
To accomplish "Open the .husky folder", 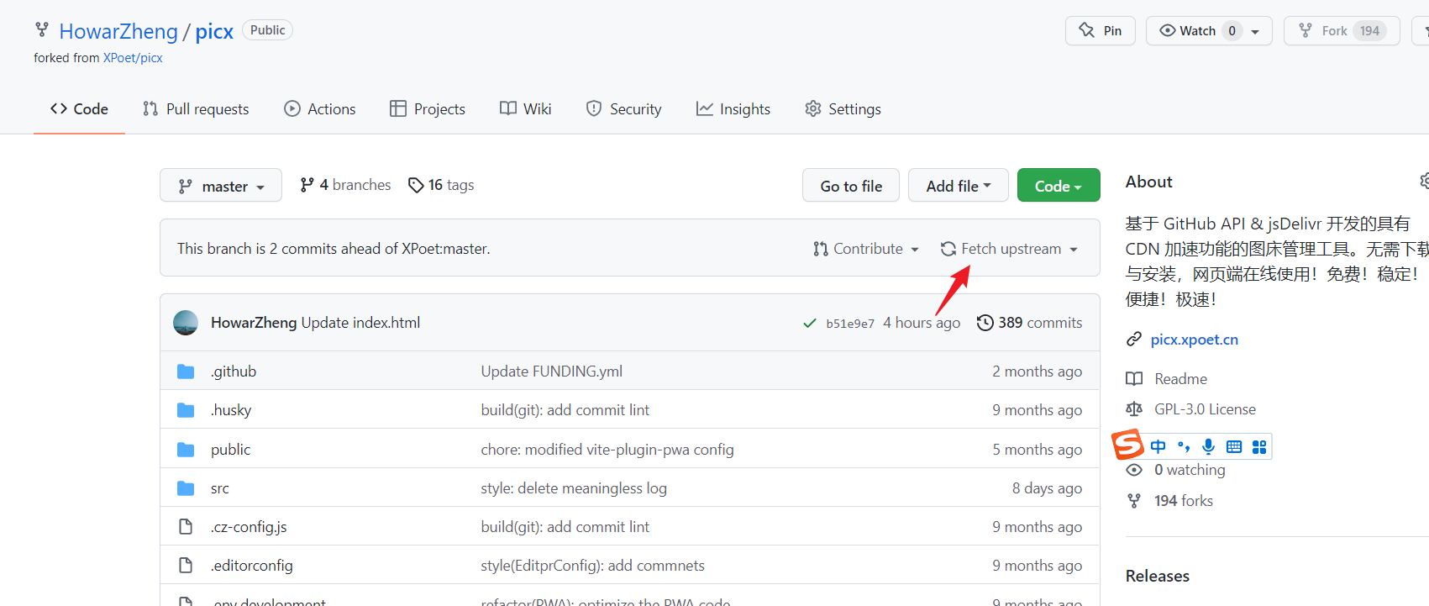I will pos(231,410).
